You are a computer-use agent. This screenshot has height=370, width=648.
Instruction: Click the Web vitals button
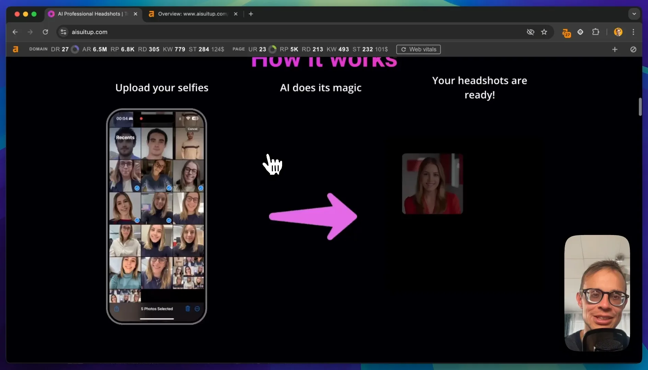click(x=418, y=49)
